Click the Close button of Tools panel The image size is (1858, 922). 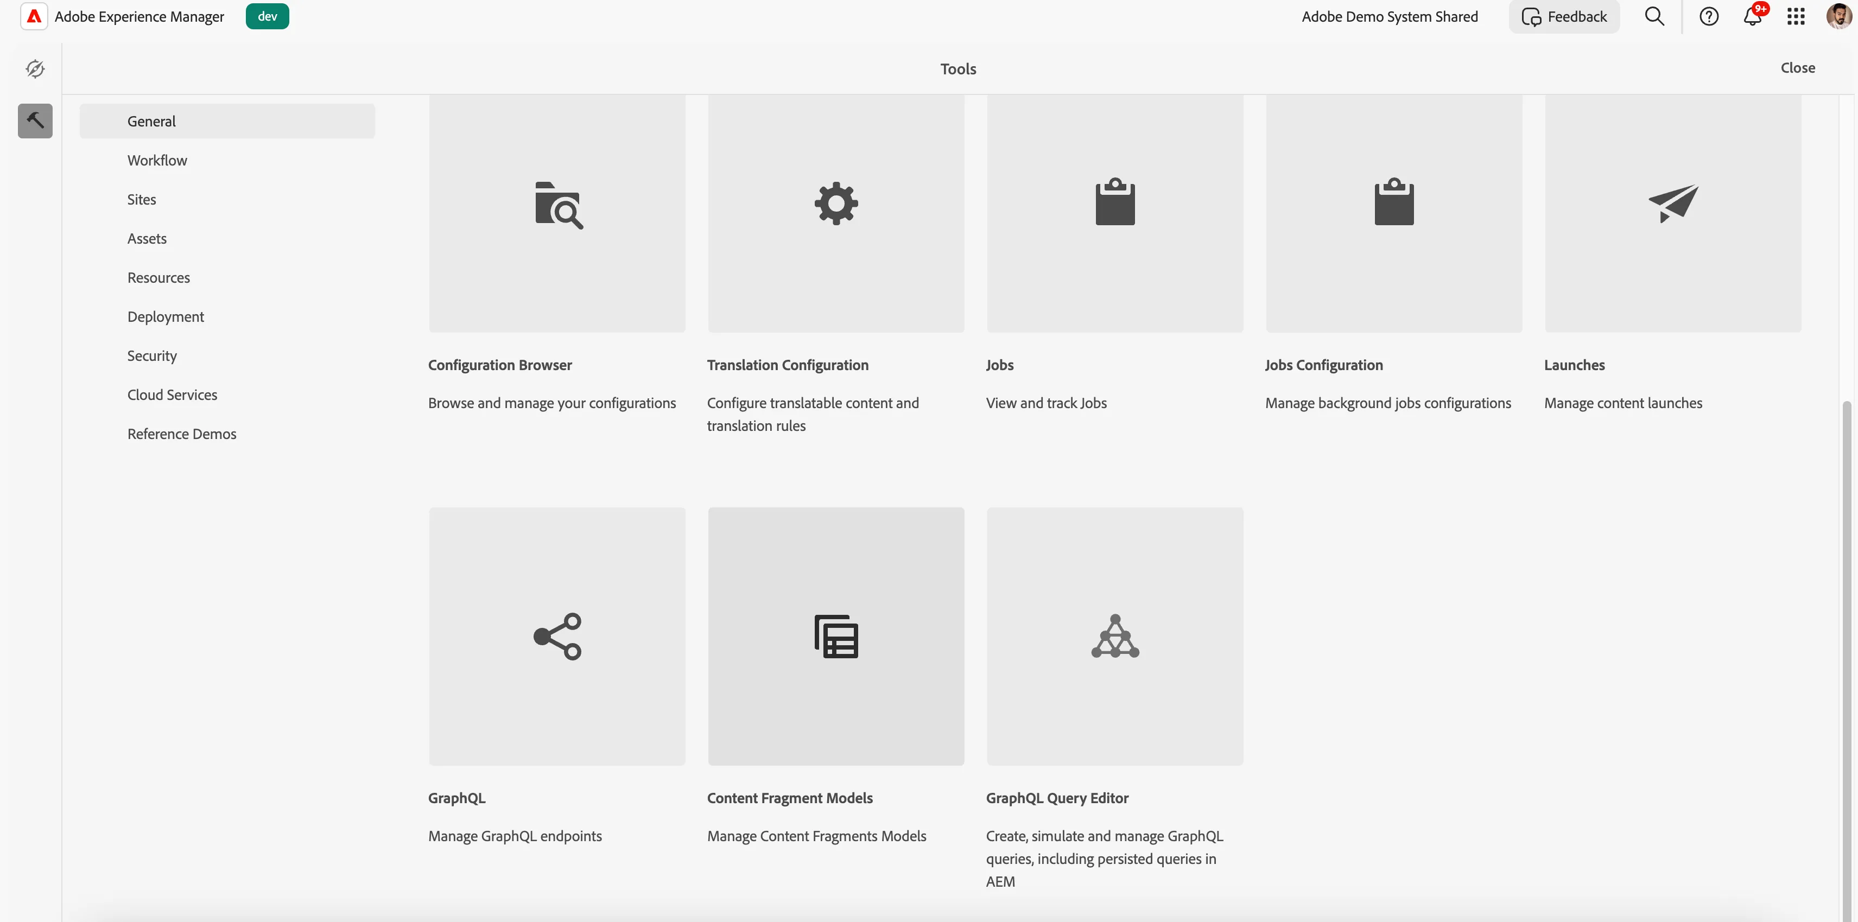point(1797,68)
